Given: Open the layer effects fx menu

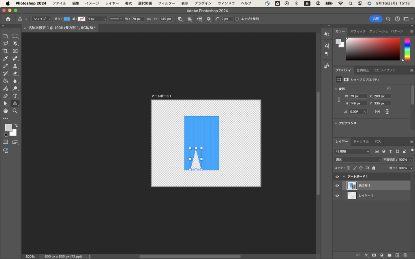Looking at the screenshot, I should pyautogui.click(x=366, y=255).
